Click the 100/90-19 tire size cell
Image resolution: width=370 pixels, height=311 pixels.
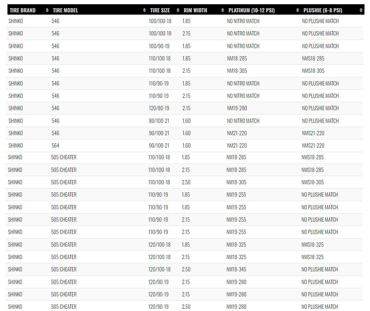click(159, 46)
